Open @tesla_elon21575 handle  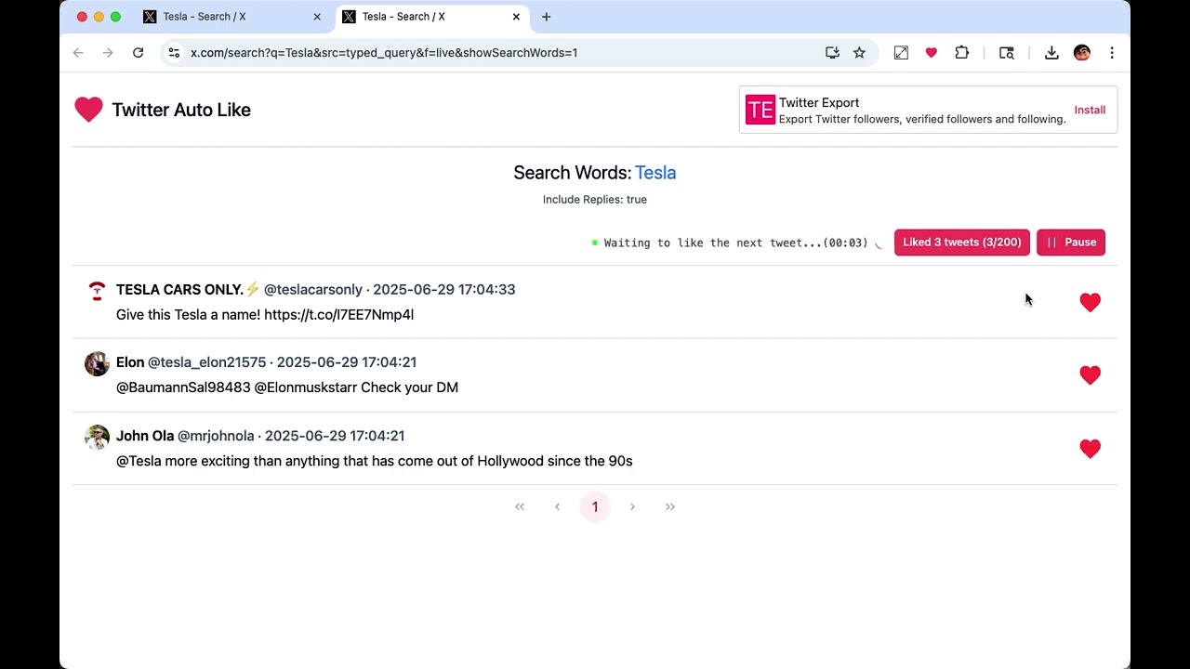(206, 362)
